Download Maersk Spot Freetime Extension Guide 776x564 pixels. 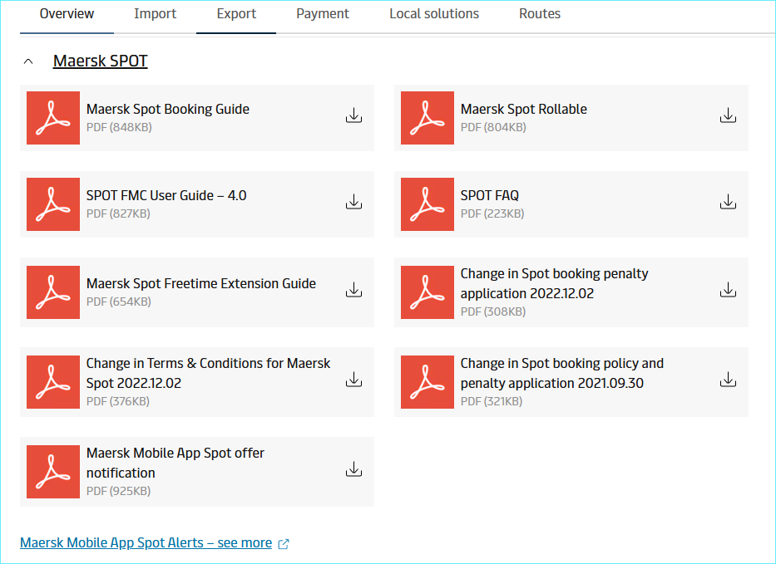pyautogui.click(x=353, y=290)
